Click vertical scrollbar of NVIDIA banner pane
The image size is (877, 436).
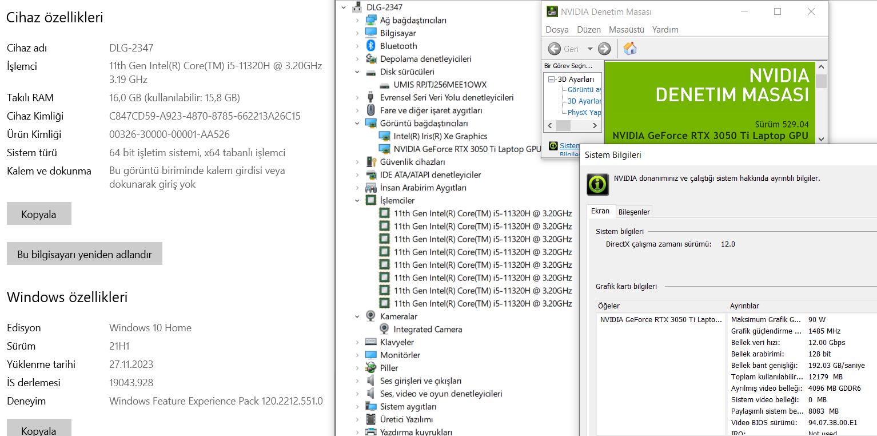pos(822,102)
